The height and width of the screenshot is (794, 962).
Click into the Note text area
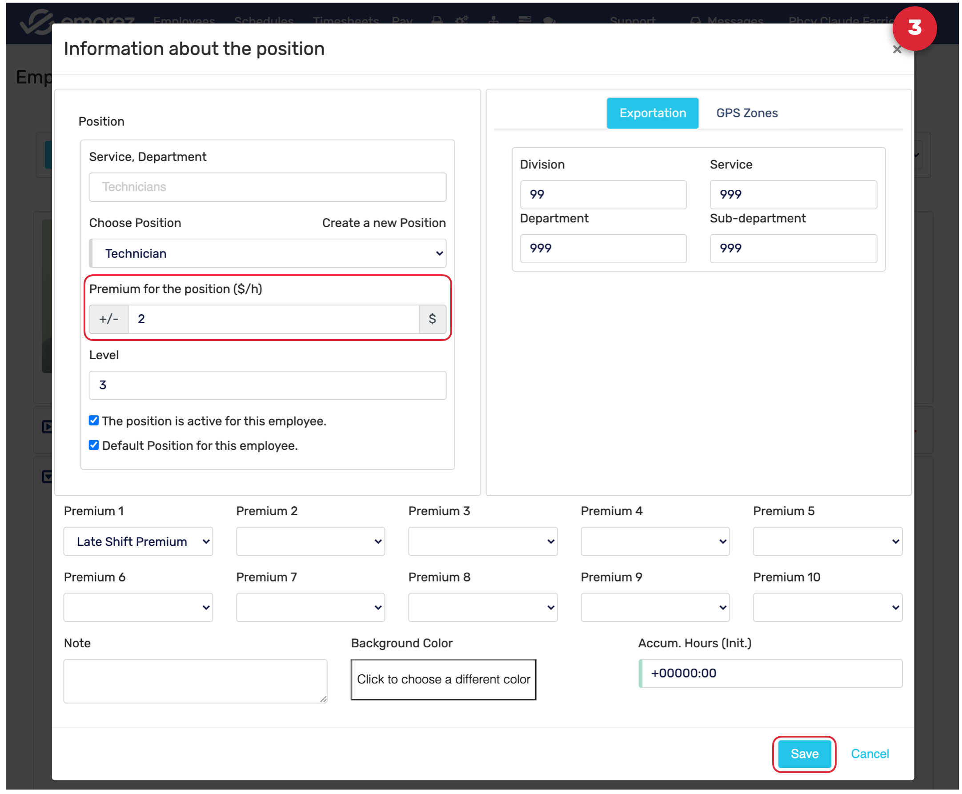(195, 681)
